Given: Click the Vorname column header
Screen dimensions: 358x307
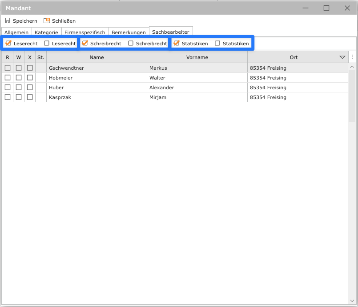Looking at the screenshot, I should 197,57.
